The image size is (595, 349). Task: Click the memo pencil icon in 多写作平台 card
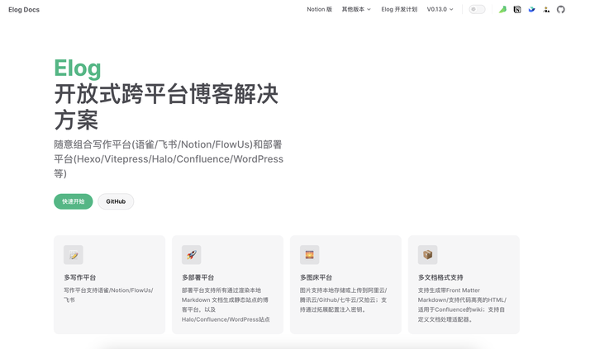coord(74,255)
